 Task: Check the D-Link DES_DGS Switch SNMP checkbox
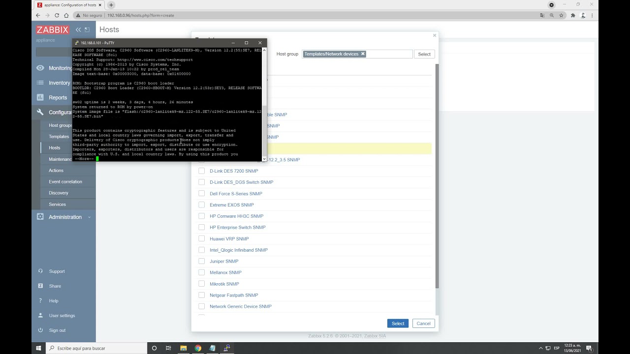pos(201,182)
